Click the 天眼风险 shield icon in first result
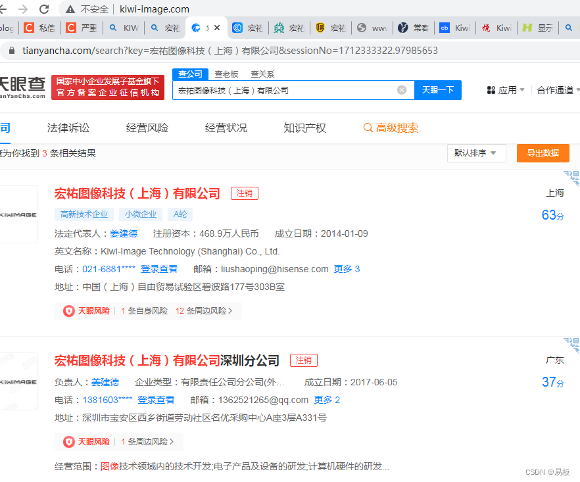Screen dimensions: 580x482 click(x=69, y=311)
